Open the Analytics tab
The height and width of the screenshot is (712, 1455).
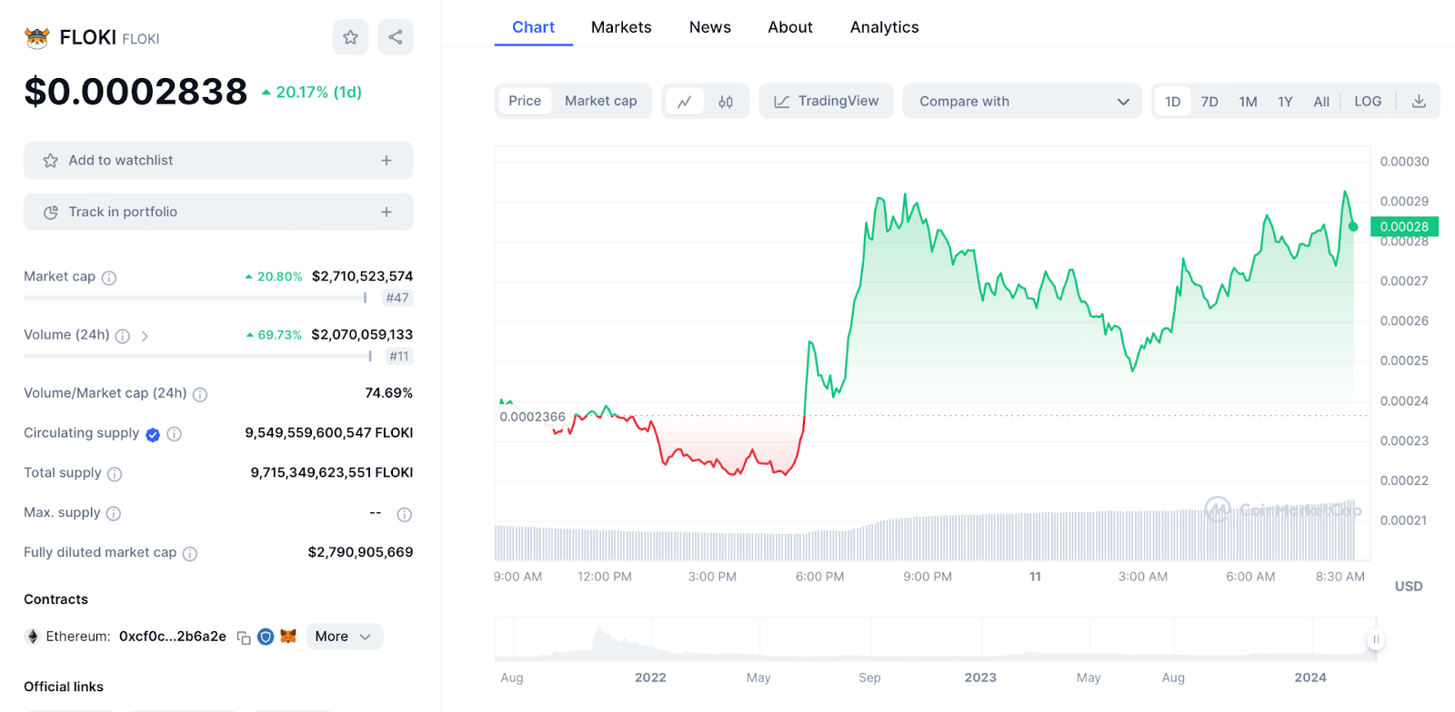[x=885, y=27]
